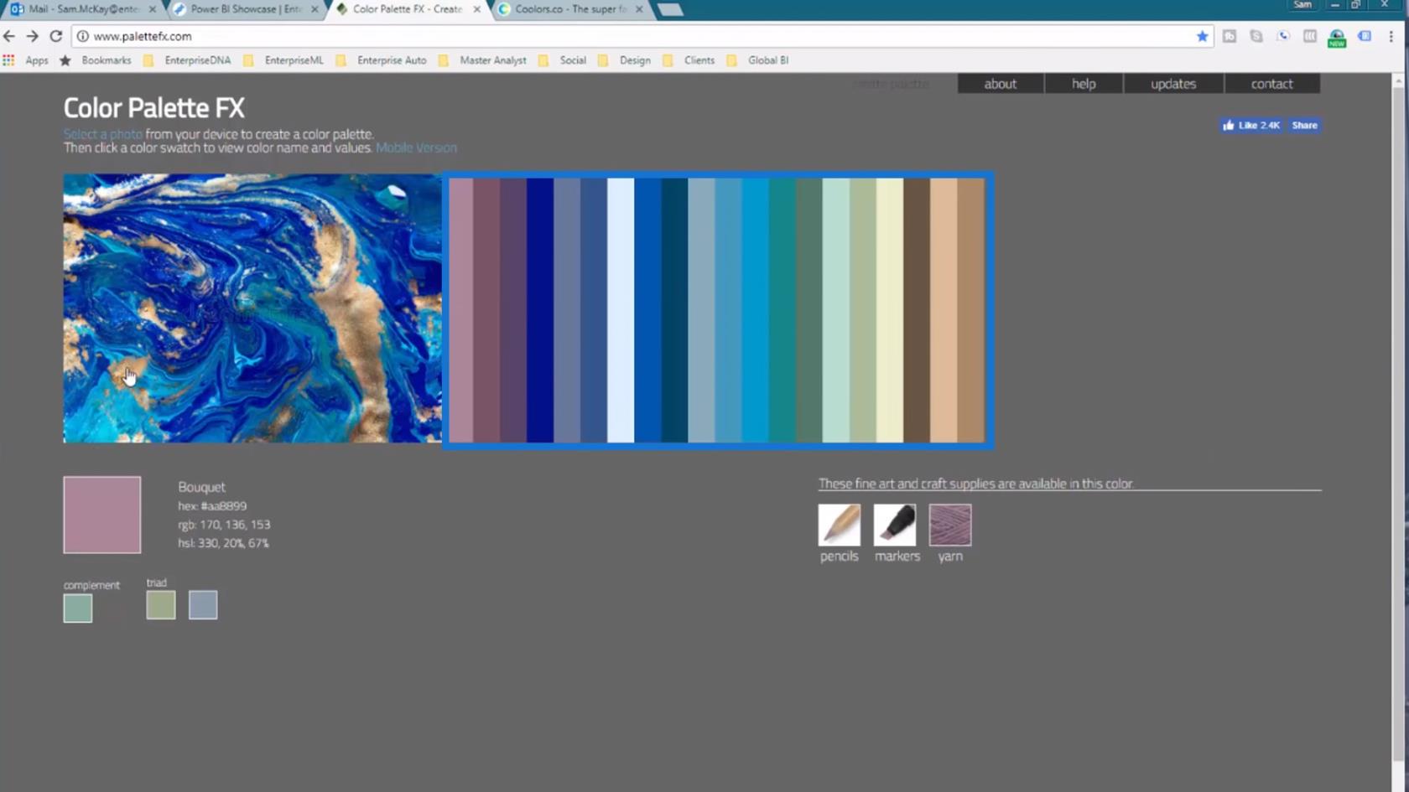Open Chrome's three-dot menu
This screenshot has height=792, width=1409.
tap(1391, 36)
